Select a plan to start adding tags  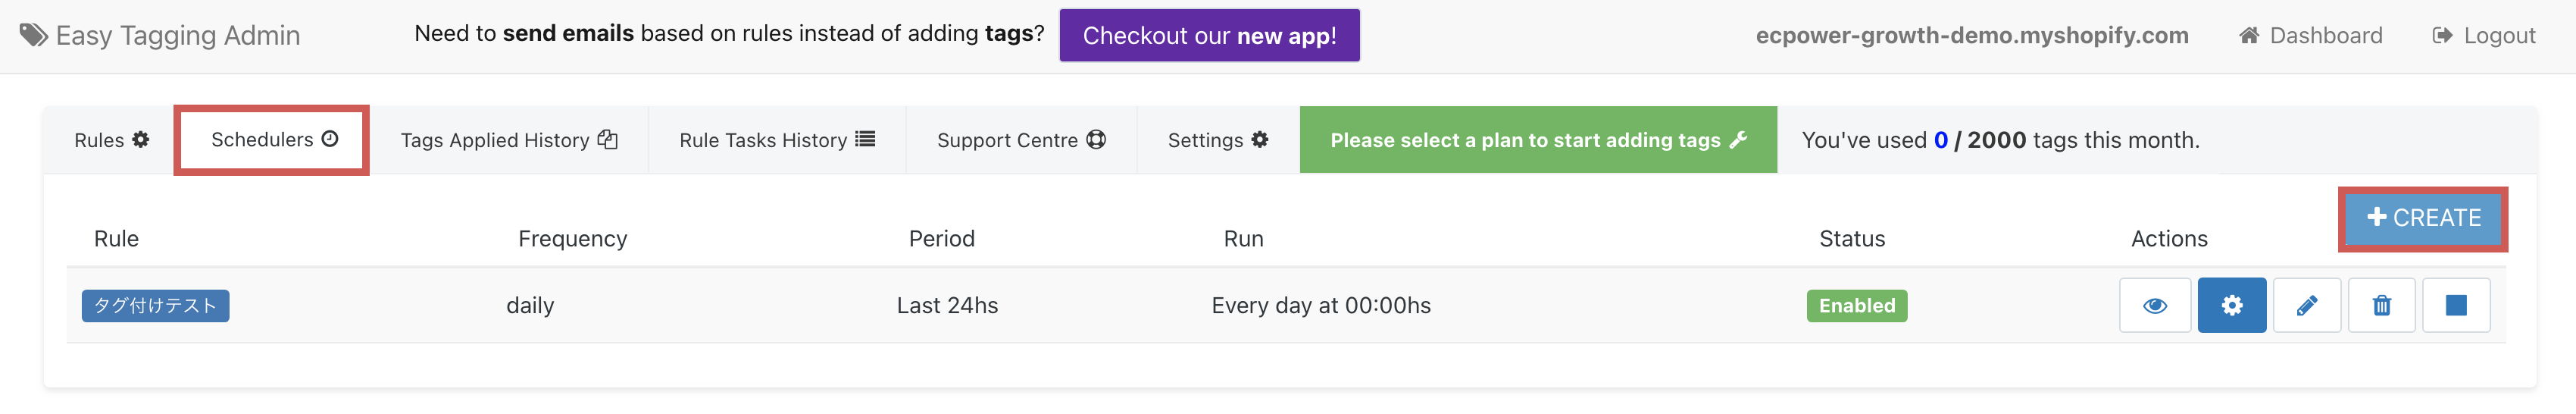(x=1537, y=140)
